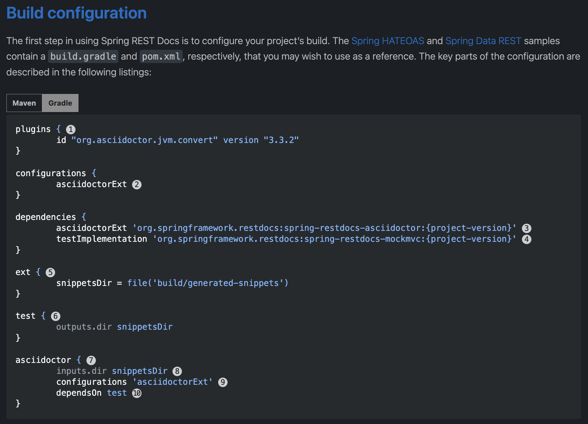Click callout marker 6 beside test block

point(55,316)
